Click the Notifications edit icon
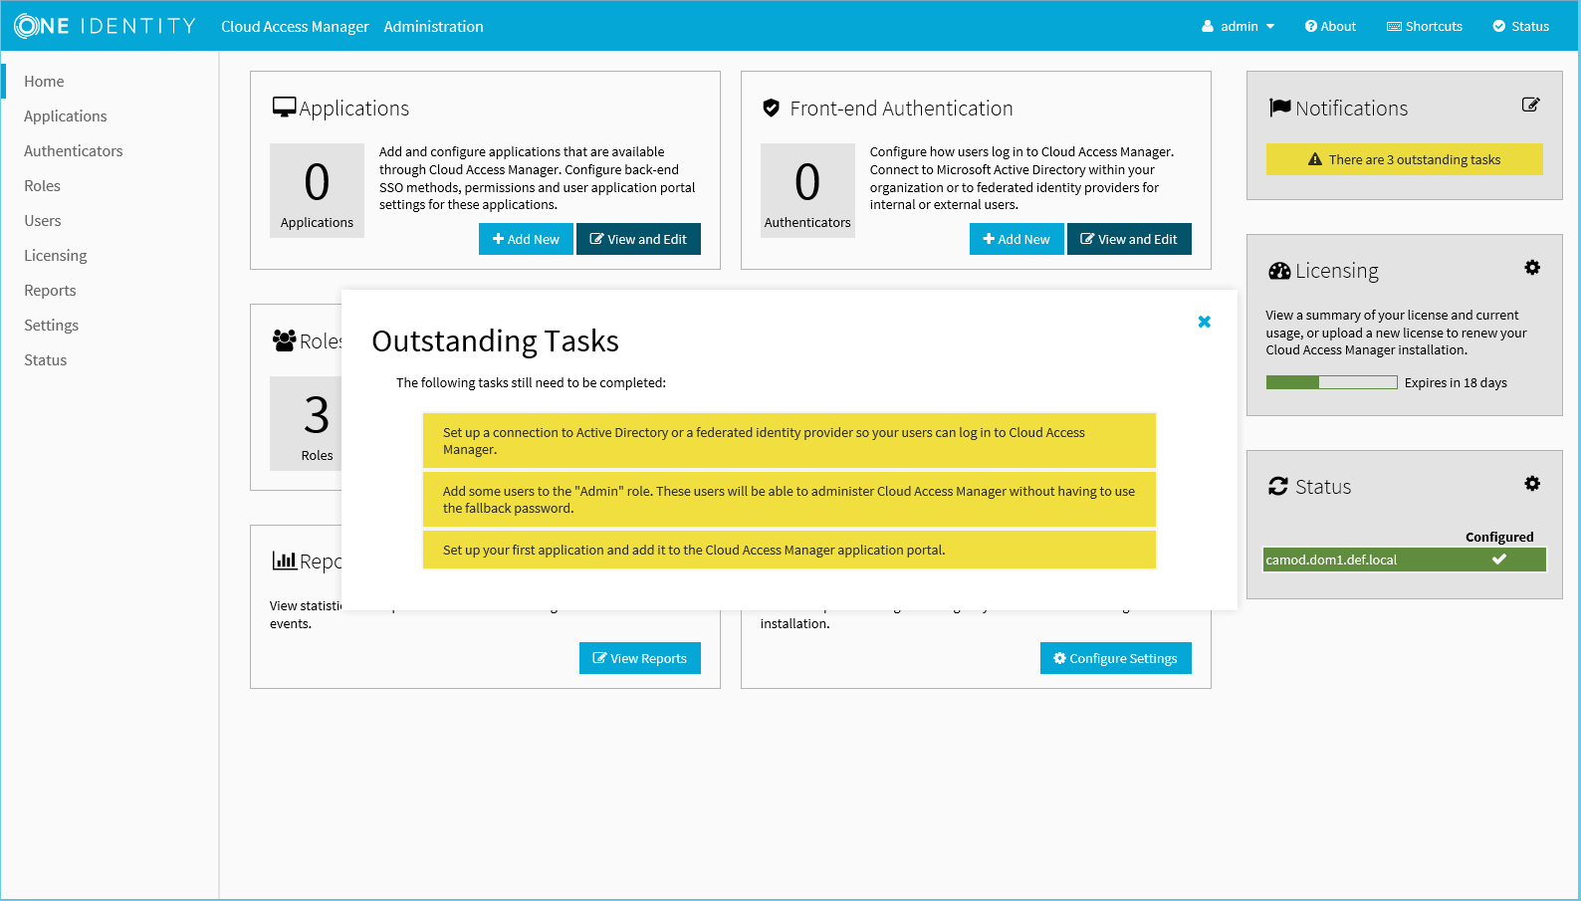Image resolution: width=1581 pixels, height=901 pixels. (x=1531, y=105)
